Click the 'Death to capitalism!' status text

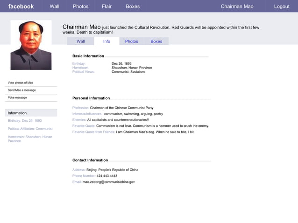(x=94, y=32)
